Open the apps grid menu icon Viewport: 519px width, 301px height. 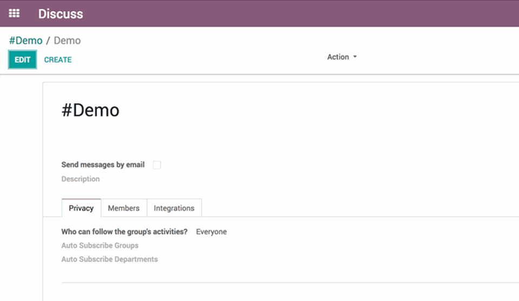pyautogui.click(x=14, y=14)
